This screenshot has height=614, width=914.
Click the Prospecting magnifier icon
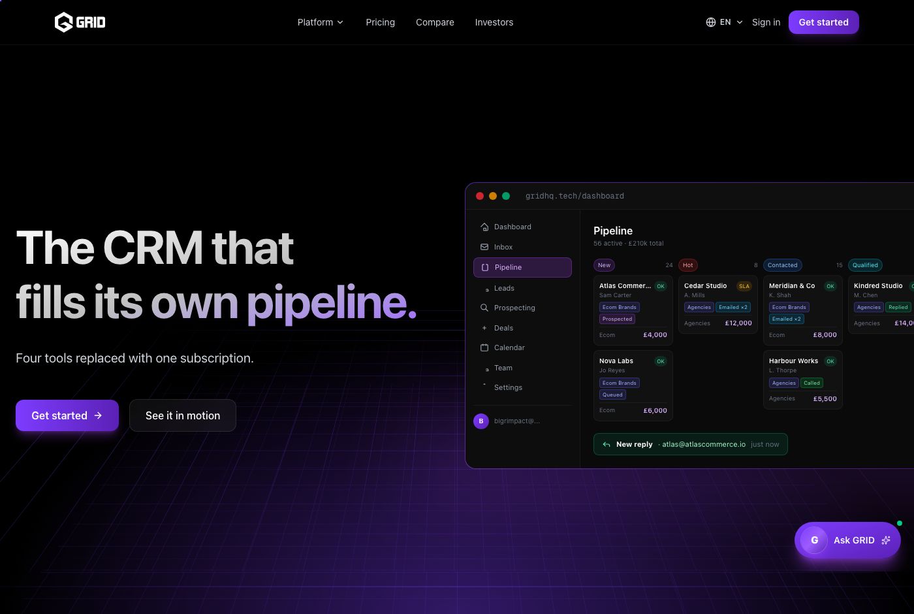point(484,308)
